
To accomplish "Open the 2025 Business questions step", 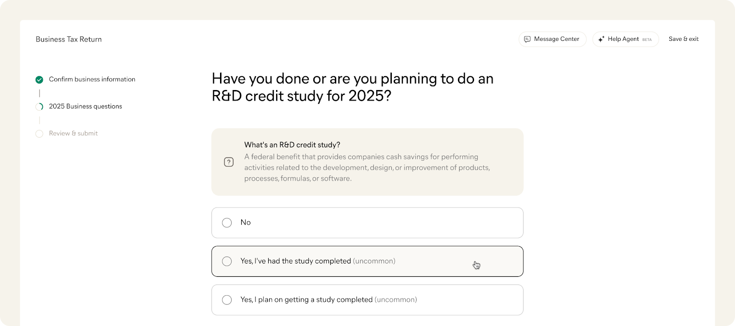I will pyautogui.click(x=85, y=107).
